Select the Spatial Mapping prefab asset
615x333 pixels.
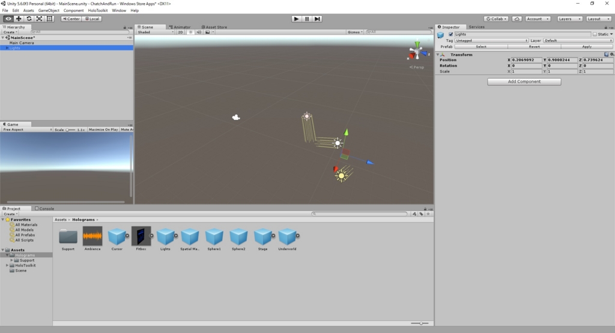coord(190,239)
